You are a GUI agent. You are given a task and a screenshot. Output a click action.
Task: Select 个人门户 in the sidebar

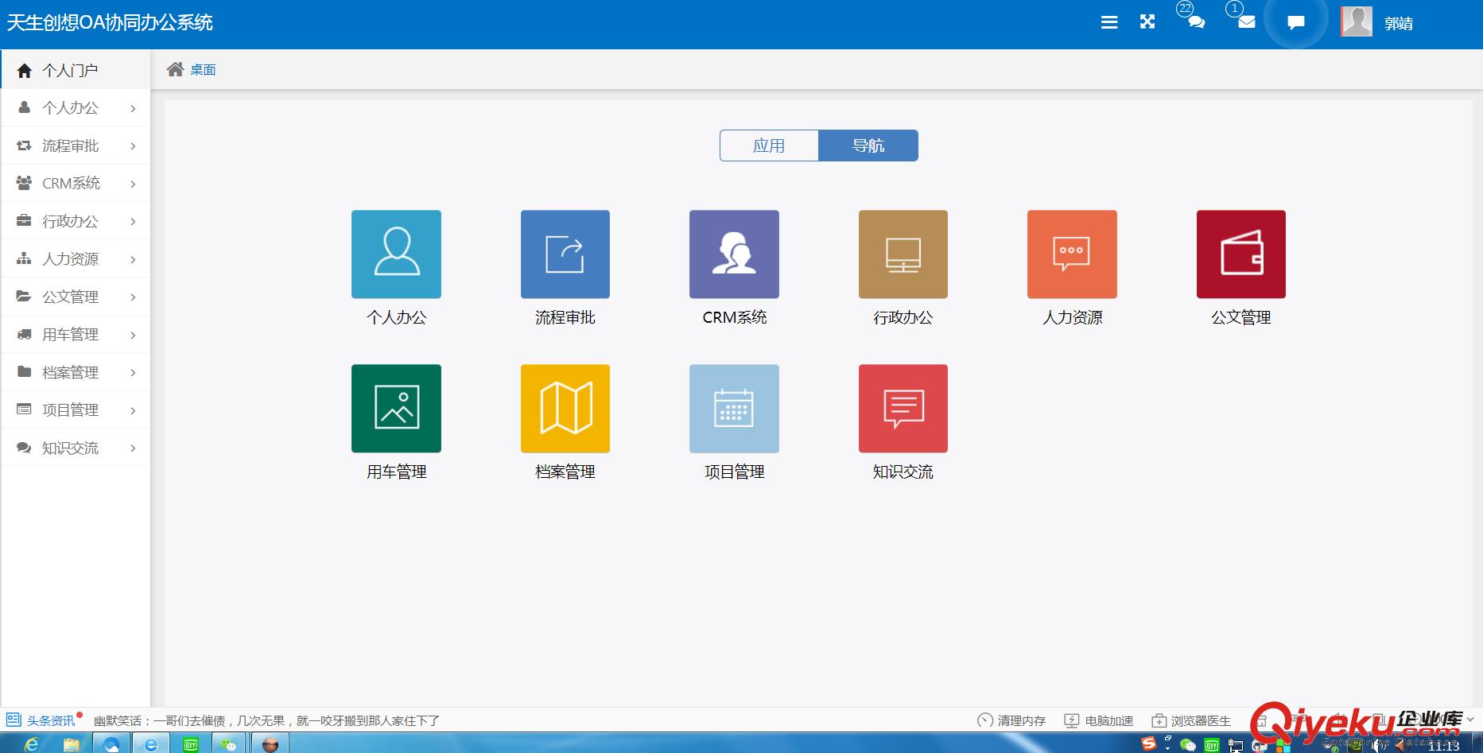tap(76, 70)
